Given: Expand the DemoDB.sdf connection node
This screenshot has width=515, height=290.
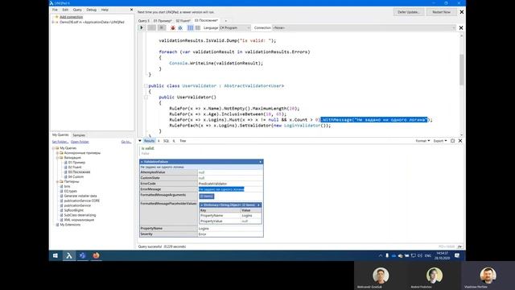Looking at the screenshot, I should [53, 22].
